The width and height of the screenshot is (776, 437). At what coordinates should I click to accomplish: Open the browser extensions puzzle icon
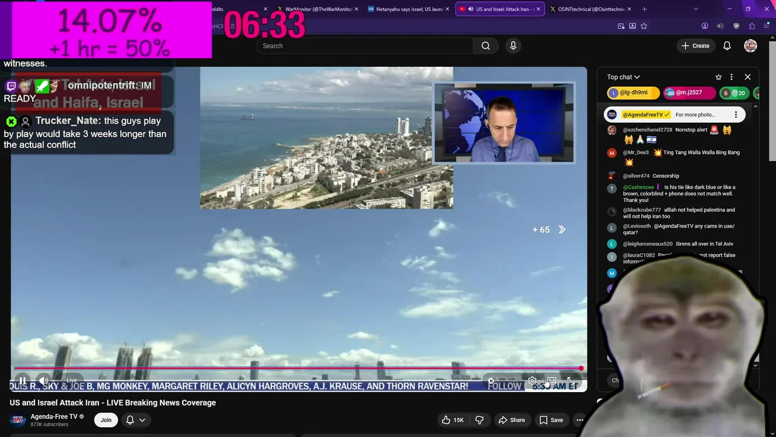[x=752, y=26]
